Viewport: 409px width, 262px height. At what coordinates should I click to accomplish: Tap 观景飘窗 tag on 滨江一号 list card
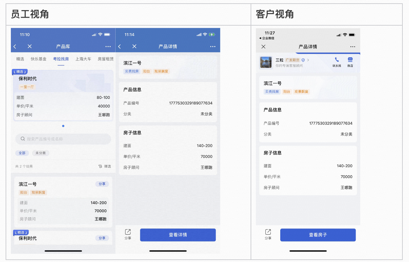39,192
